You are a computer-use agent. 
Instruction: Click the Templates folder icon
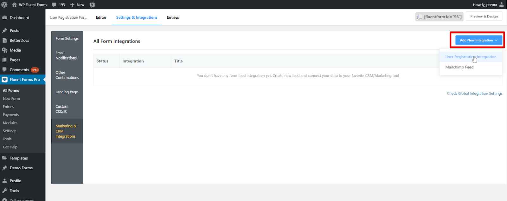(4, 158)
